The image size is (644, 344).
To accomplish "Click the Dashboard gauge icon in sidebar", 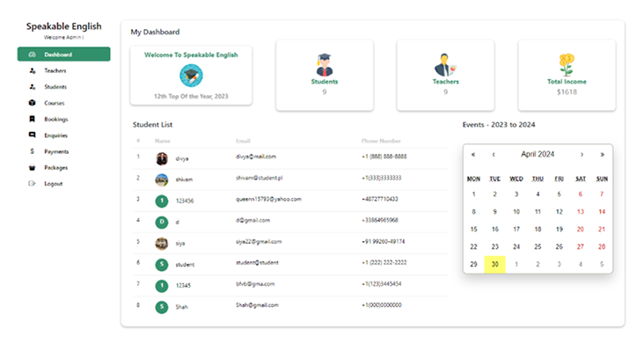I will click(x=32, y=55).
